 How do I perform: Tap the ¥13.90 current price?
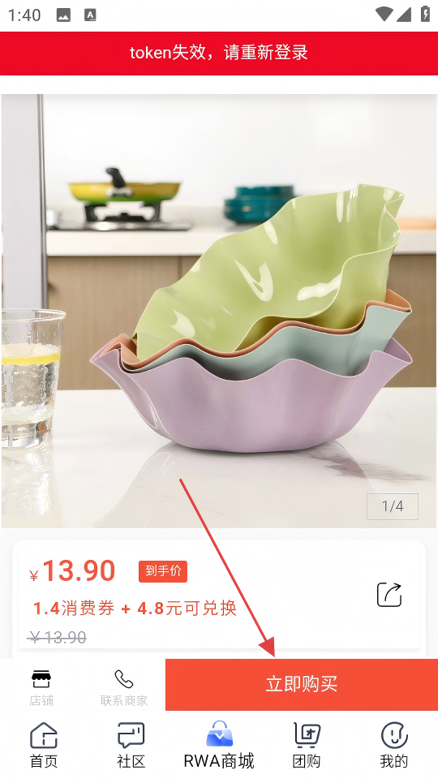72,571
